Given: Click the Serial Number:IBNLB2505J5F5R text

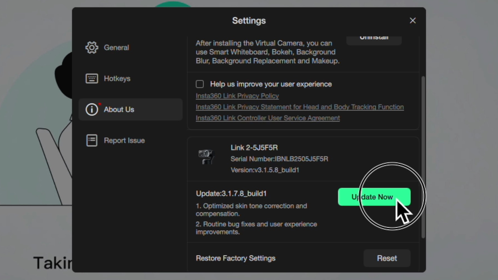Looking at the screenshot, I should click(279, 159).
